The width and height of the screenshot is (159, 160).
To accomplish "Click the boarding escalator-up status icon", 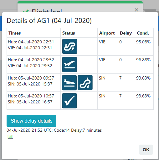I will pos(69,46).
